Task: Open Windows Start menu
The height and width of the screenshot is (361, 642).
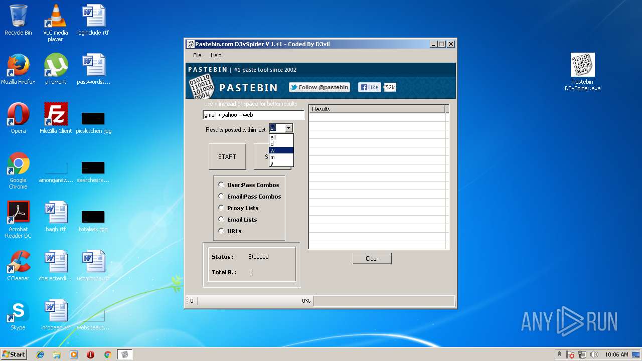Action: tap(14, 354)
